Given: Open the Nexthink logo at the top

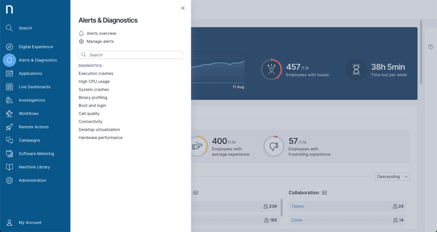Looking at the screenshot, I should pos(9,9).
